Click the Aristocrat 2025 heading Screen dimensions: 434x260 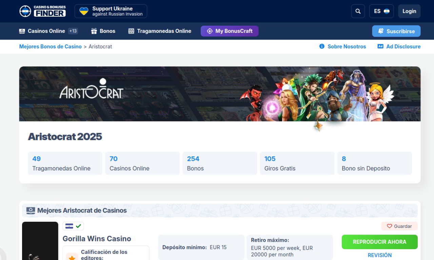click(65, 136)
